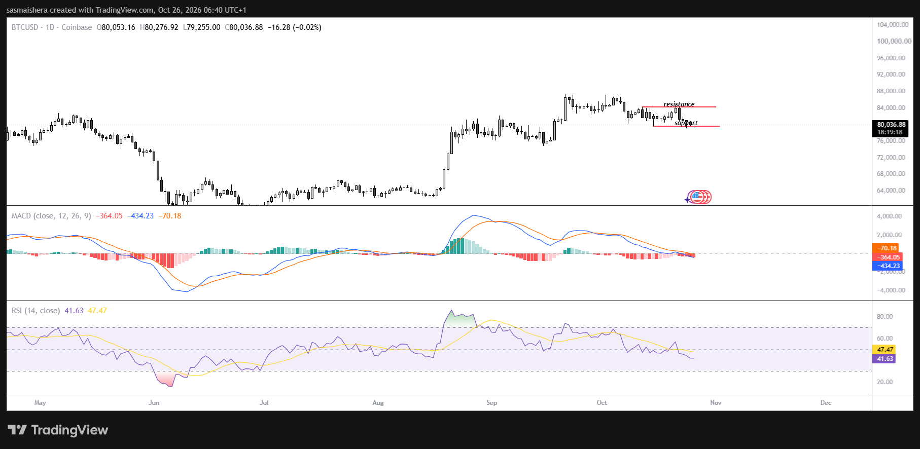Click the TradingView logo in the footer
Viewport: 920px width, 449px height.
(58, 430)
